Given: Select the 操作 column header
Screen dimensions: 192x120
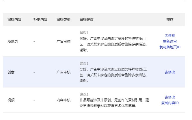Looking at the screenshot, I should [x=170, y=19].
